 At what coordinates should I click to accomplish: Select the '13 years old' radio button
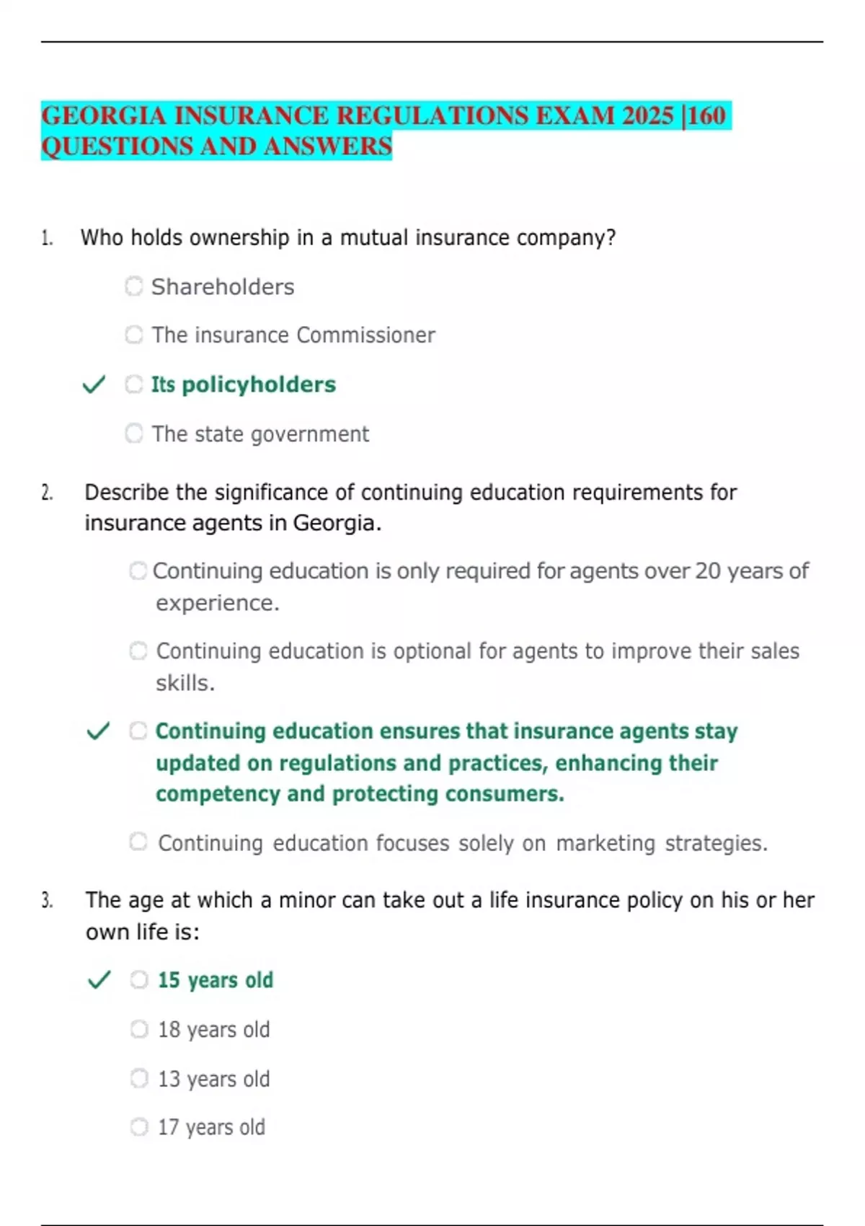click(x=139, y=1078)
